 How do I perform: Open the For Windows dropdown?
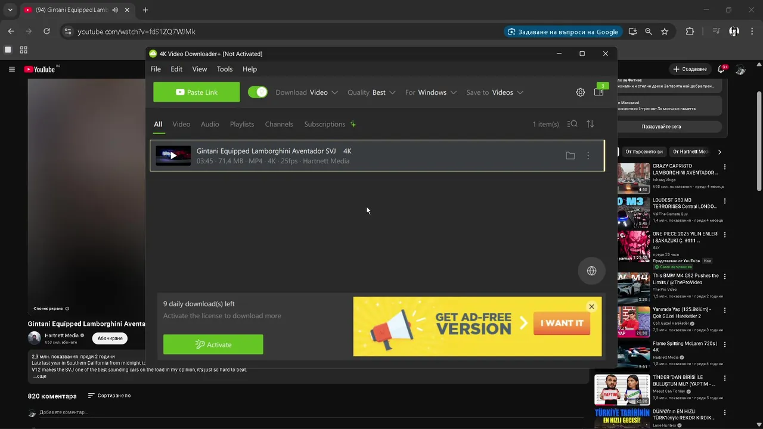point(431,92)
